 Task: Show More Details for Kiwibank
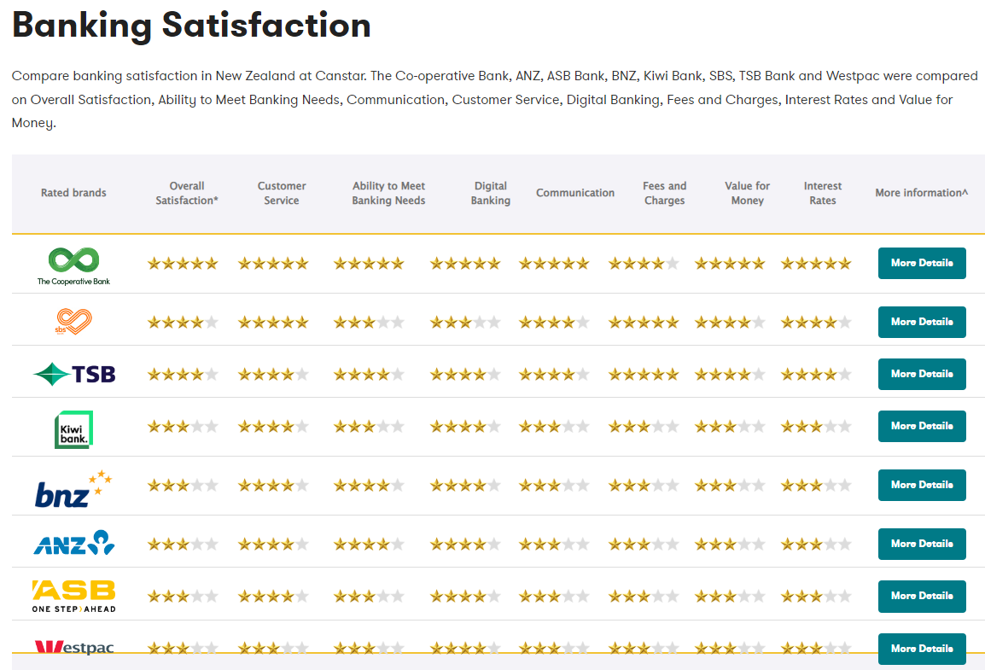click(x=922, y=427)
